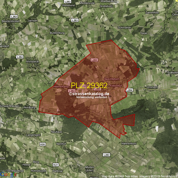The width and height of the screenshot is (178, 178).
Task: Click the Texas place label
Action: [144, 33]
